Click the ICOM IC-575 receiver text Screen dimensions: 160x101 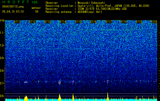102,9
